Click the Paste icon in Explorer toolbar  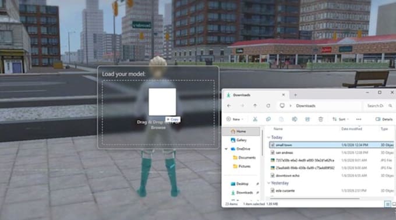point(281,119)
